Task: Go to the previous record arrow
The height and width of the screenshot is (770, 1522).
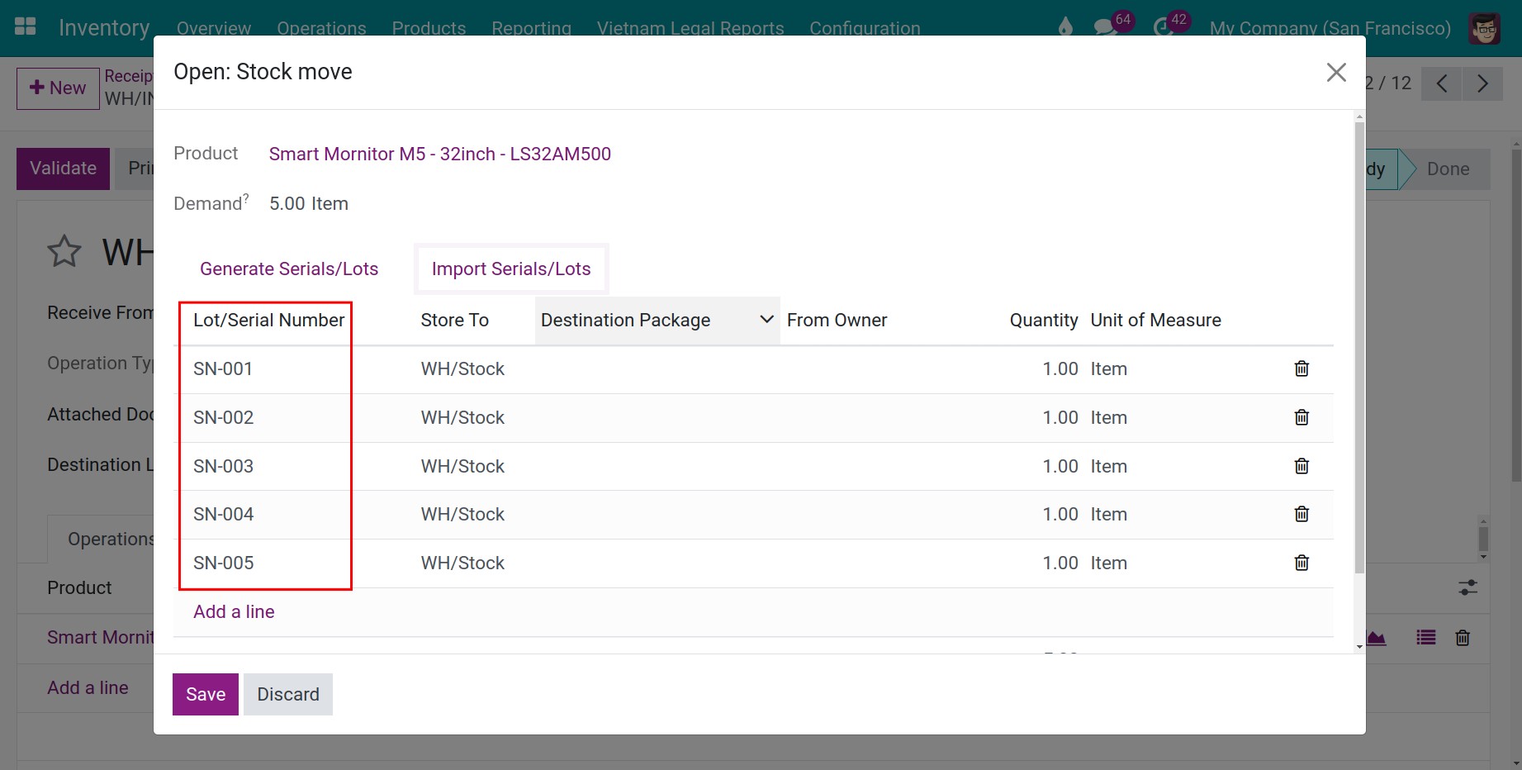Action: click(1442, 83)
